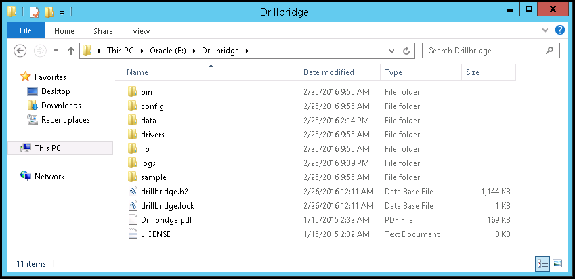Click the 2/25/2016 9:39 PM date
Screen dimensions: 575x279
pyautogui.click(x=337, y=163)
